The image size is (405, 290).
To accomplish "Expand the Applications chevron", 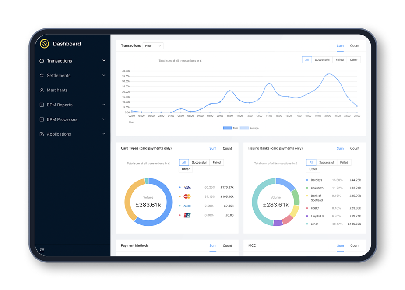I will (x=104, y=134).
